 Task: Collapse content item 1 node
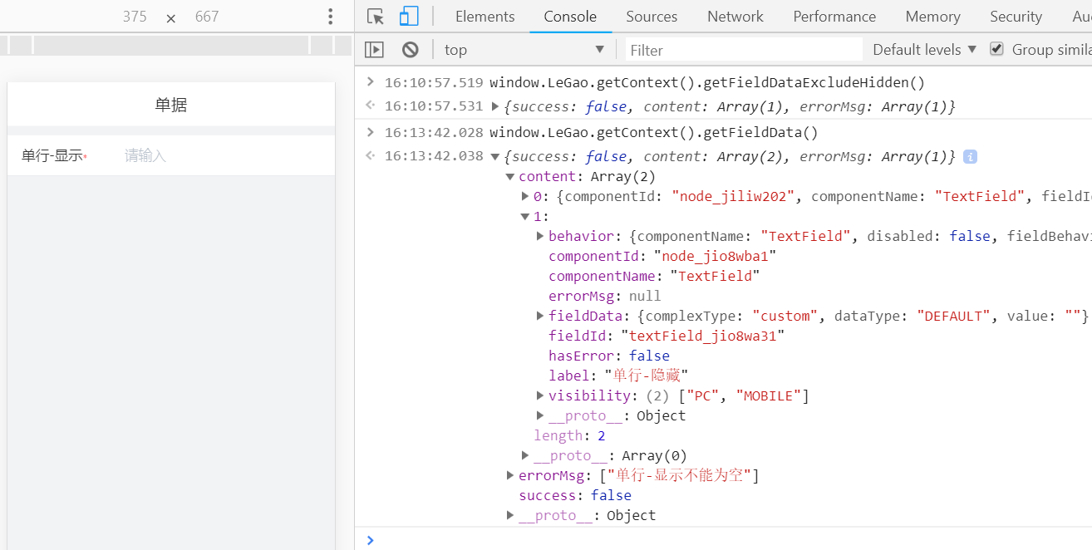click(x=525, y=216)
